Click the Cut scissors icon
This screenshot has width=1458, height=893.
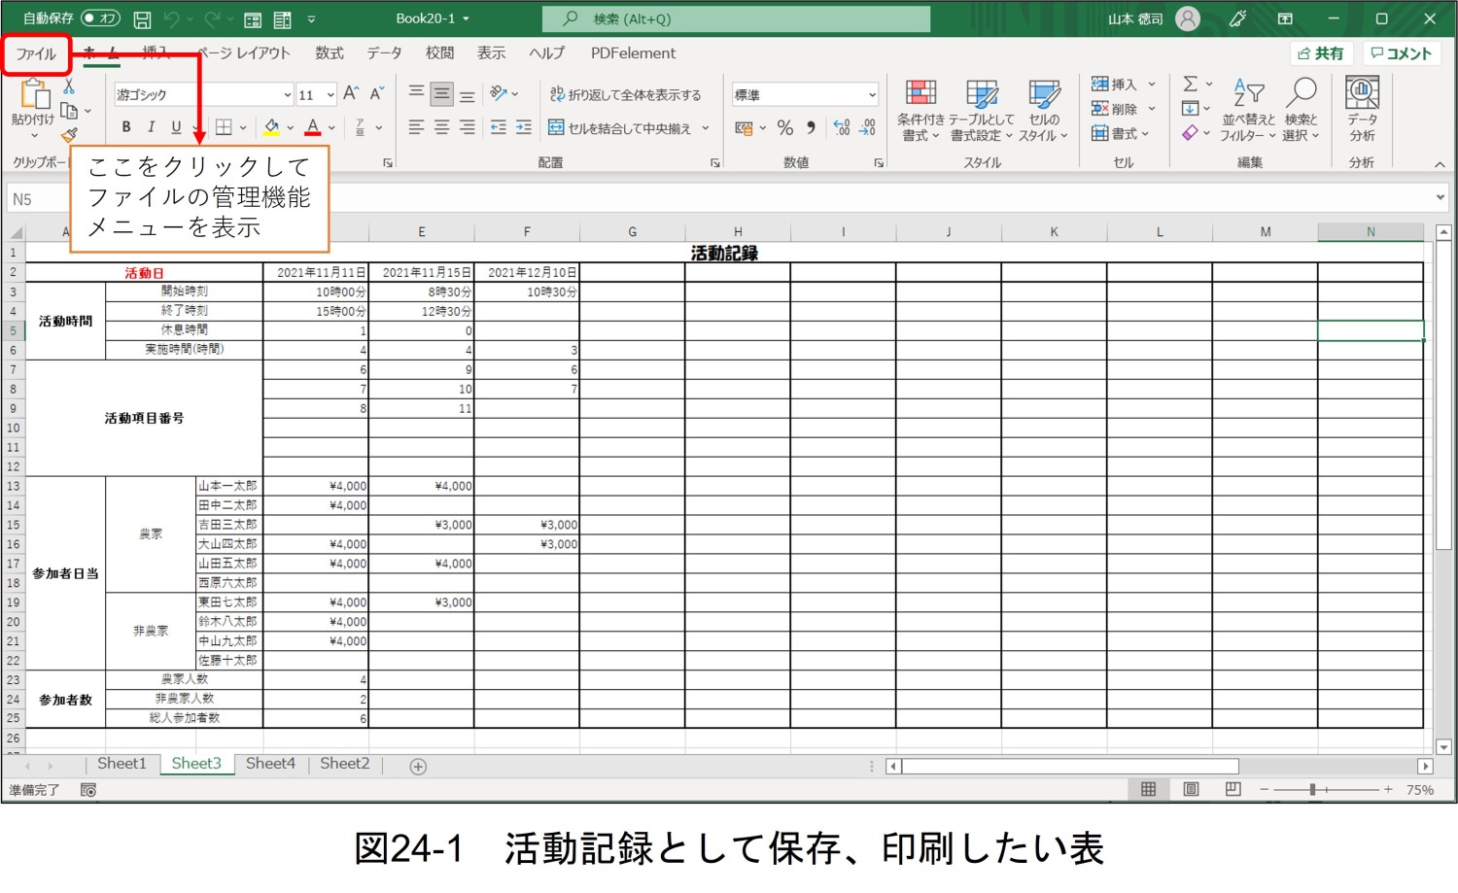[69, 86]
